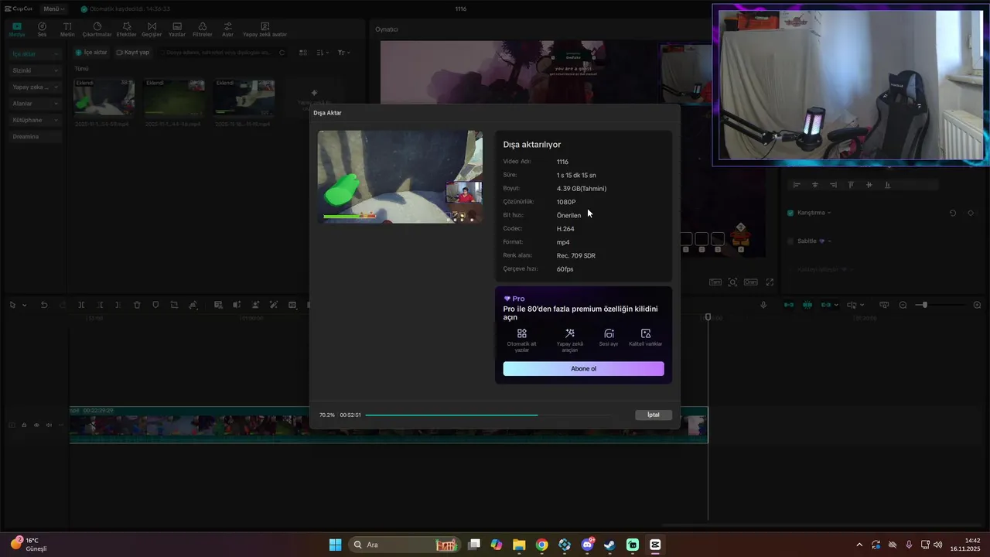This screenshot has width=990, height=557.
Task: Click the Sesi ayır feature icon
Action: click(x=609, y=333)
